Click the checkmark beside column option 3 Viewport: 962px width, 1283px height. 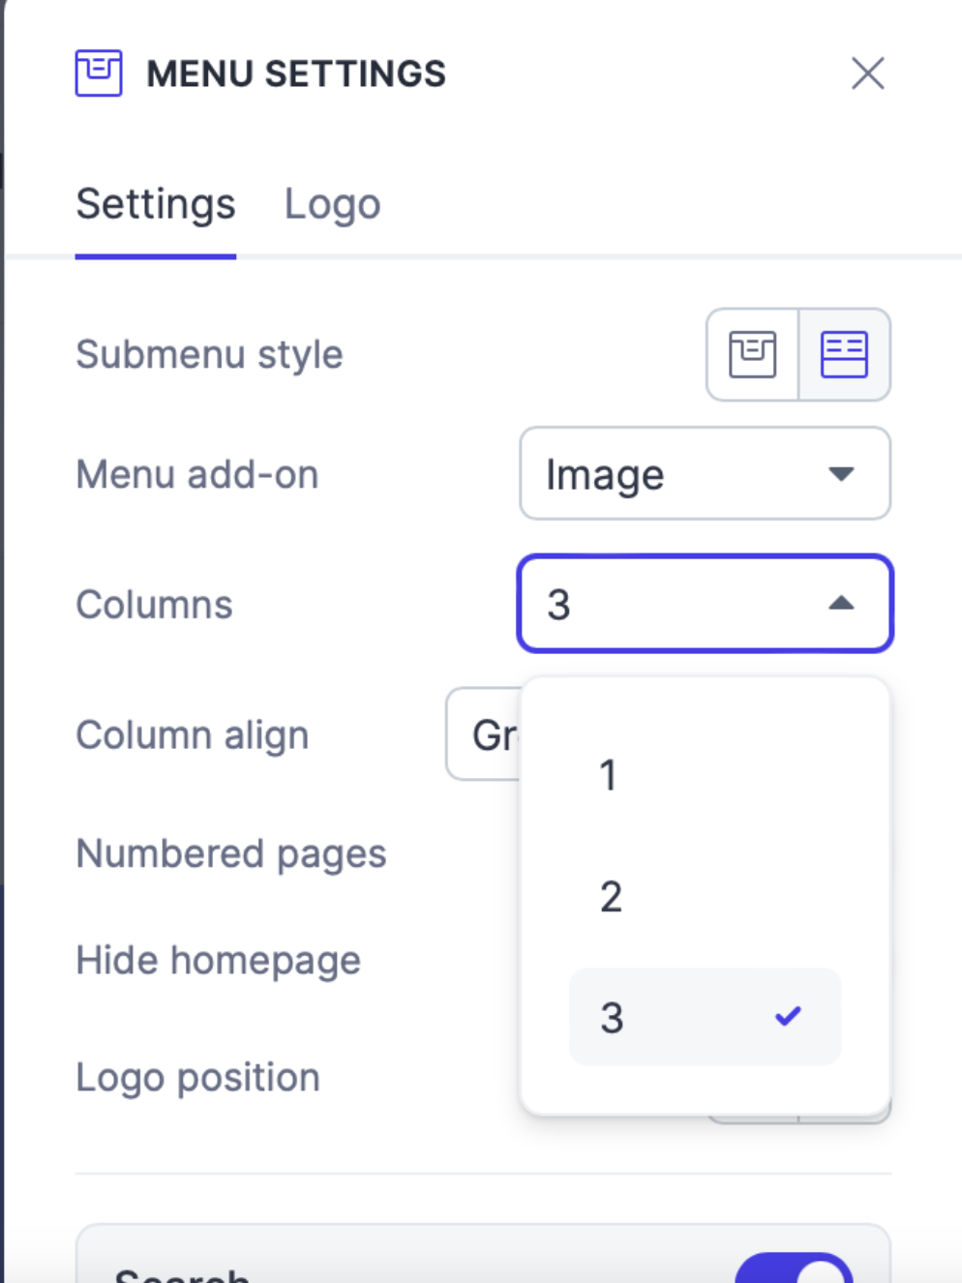[x=788, y=1016]
